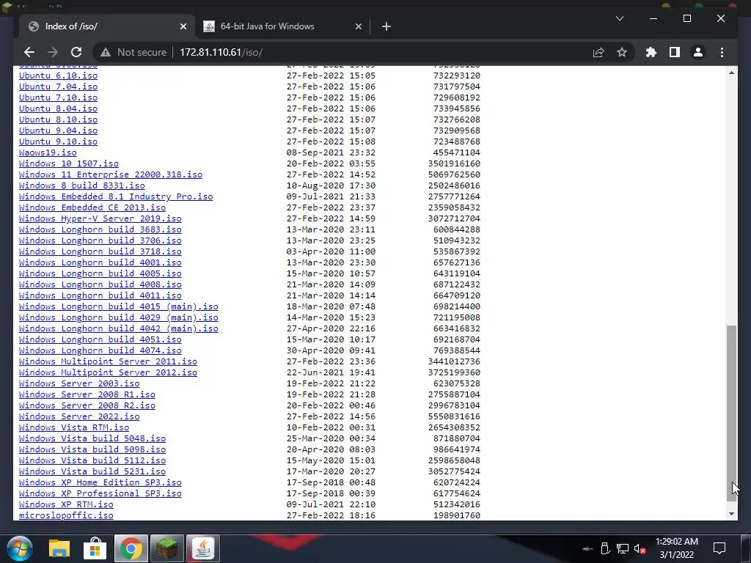Reload the current page

coord(76,52)
